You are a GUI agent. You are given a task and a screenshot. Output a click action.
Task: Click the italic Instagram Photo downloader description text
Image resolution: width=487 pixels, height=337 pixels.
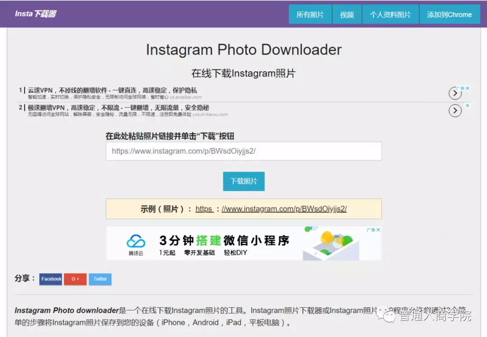pyautogui.click(x=66, y=310)
